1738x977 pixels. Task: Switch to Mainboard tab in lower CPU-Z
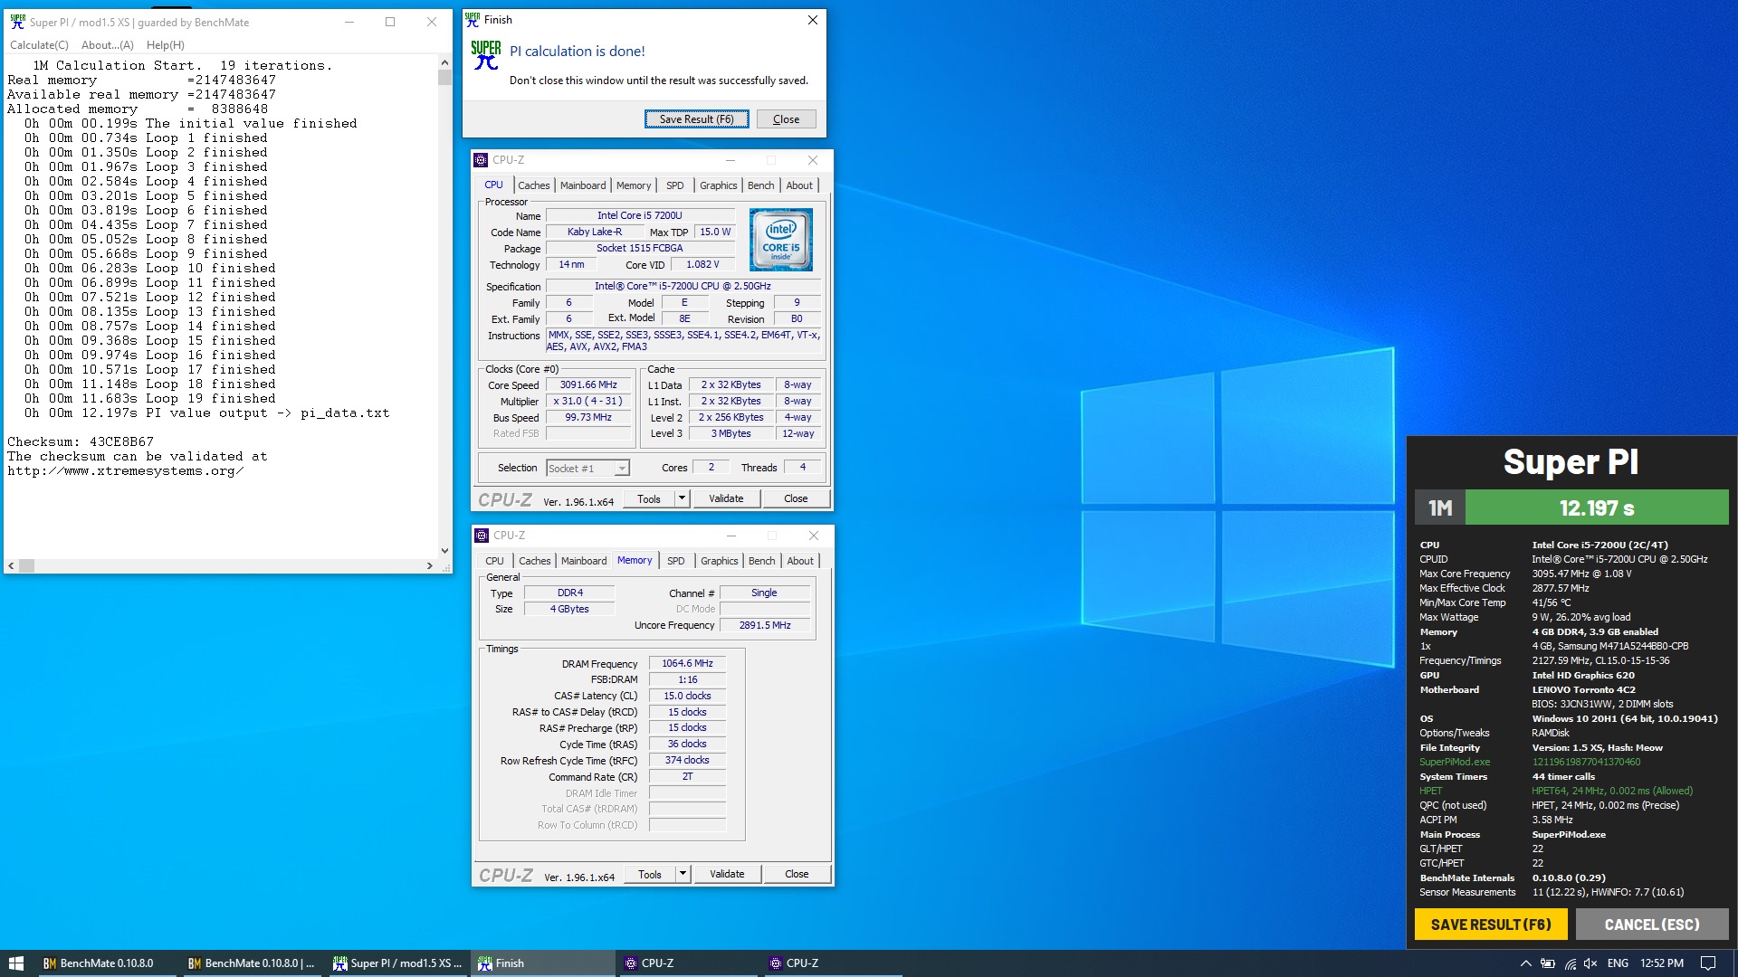(x=584, y=561)
